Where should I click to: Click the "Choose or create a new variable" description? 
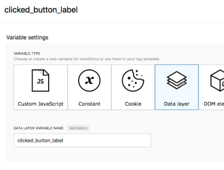click(87, 59)
